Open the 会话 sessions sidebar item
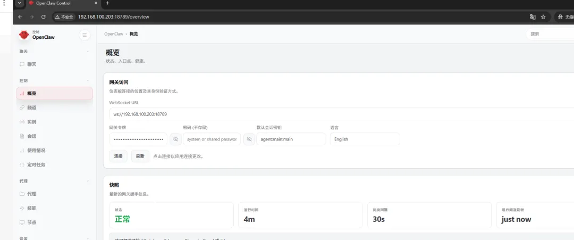 pos(55,136)
